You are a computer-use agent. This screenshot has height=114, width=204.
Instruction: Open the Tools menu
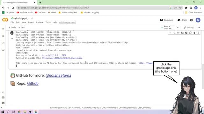click(48, 22)
